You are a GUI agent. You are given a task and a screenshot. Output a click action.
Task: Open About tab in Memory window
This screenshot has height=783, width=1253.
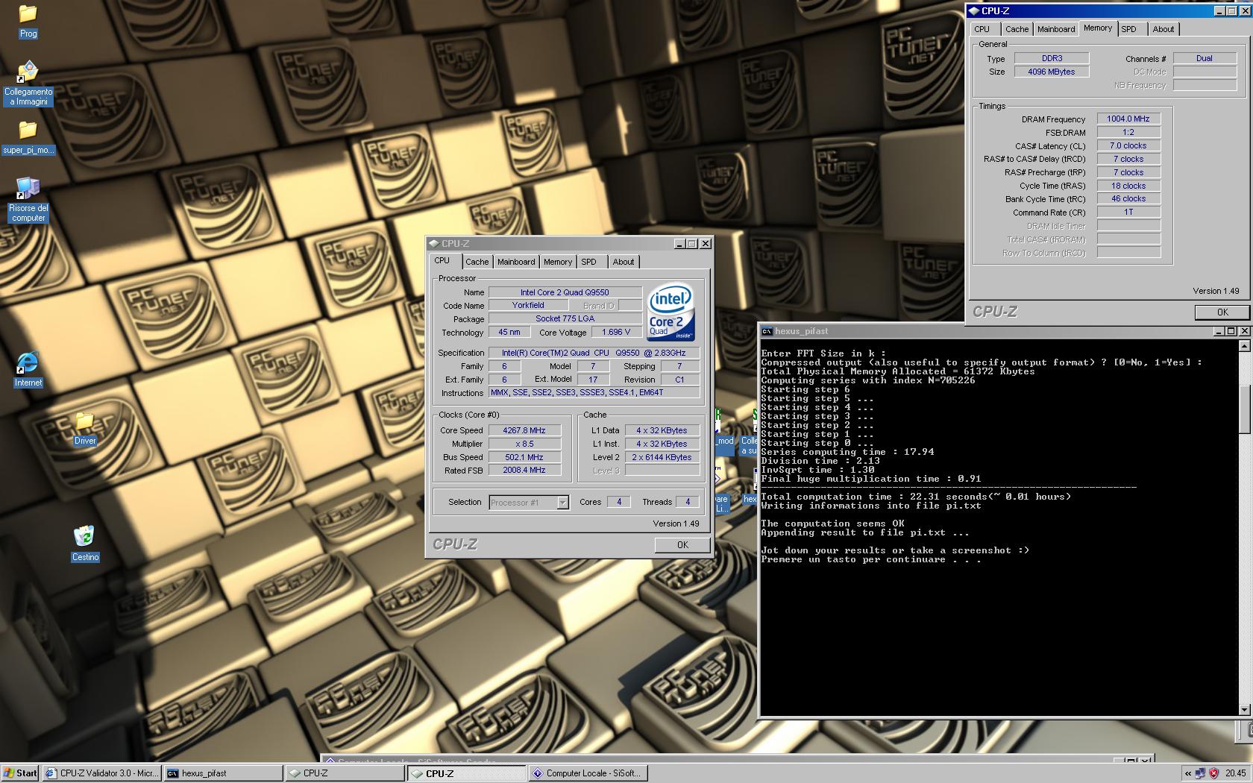point(1163,29)
